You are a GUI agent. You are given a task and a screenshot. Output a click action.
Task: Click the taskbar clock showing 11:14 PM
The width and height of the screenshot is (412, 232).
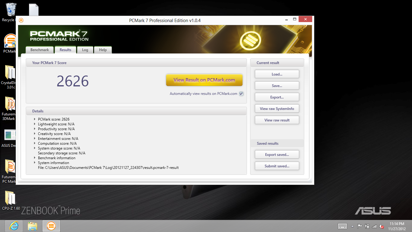click(x=397, y=226)
